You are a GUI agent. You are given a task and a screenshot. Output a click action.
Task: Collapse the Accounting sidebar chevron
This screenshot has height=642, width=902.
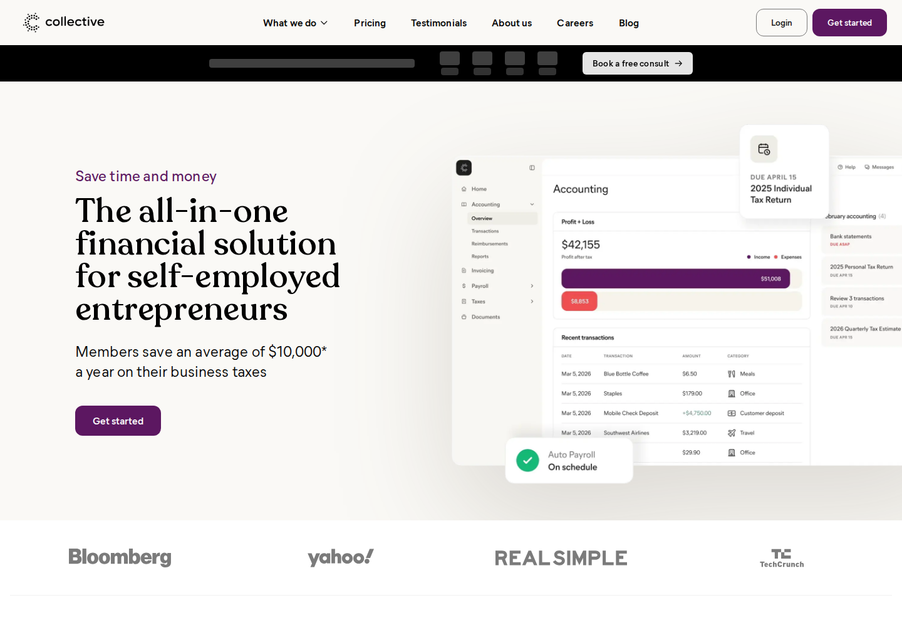tap(532, 204)
